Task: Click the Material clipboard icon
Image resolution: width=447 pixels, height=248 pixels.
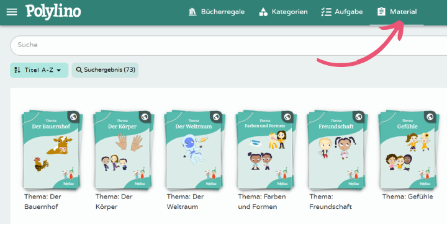Action: [381, 12]
